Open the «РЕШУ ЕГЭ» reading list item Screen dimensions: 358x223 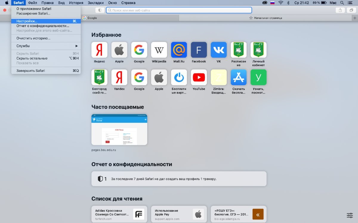pos(239,214)
